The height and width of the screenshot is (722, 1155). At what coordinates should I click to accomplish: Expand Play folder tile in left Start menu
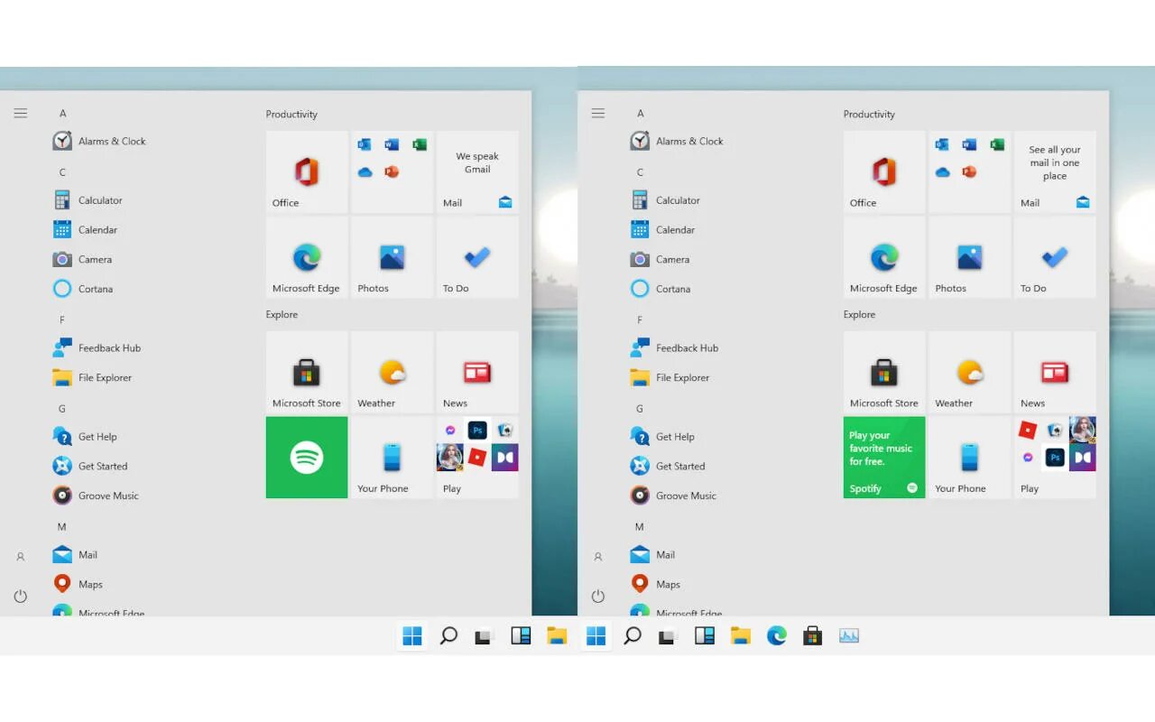click(x=477, y=458)
